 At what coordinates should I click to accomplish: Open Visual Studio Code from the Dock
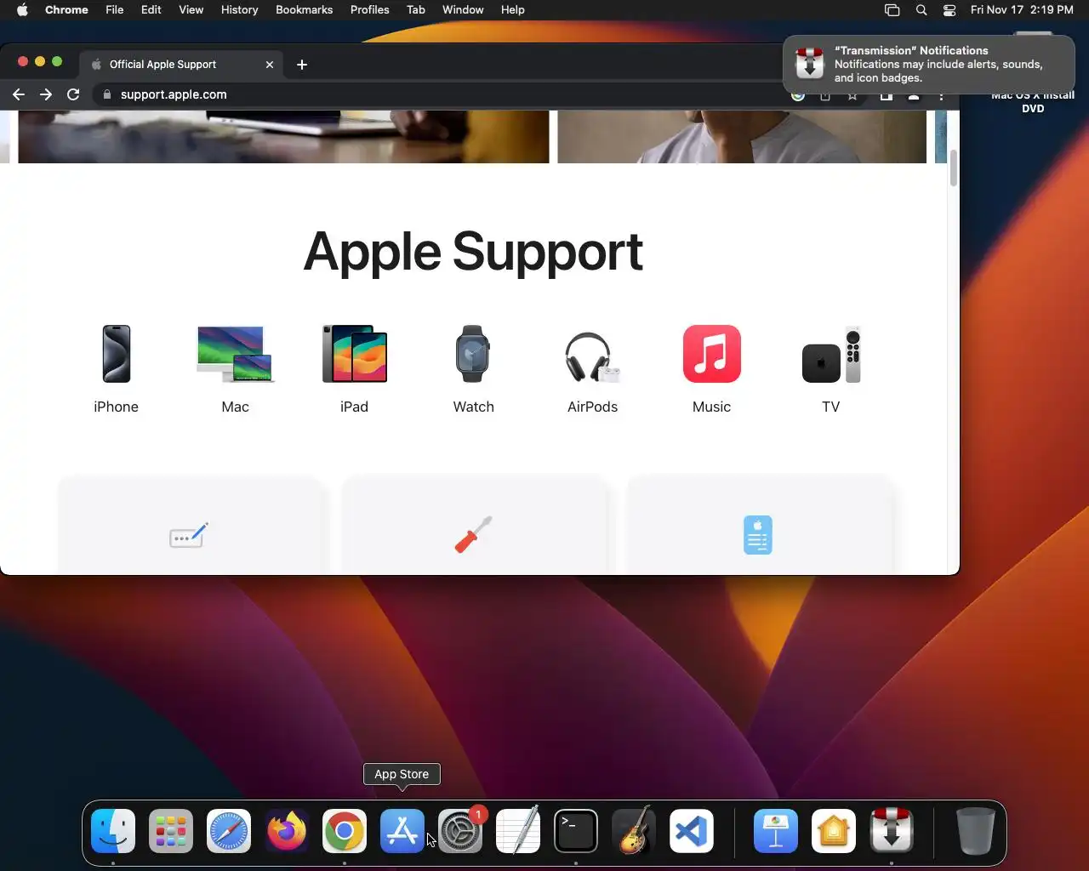pyautogui.click(x=692, y=831)
